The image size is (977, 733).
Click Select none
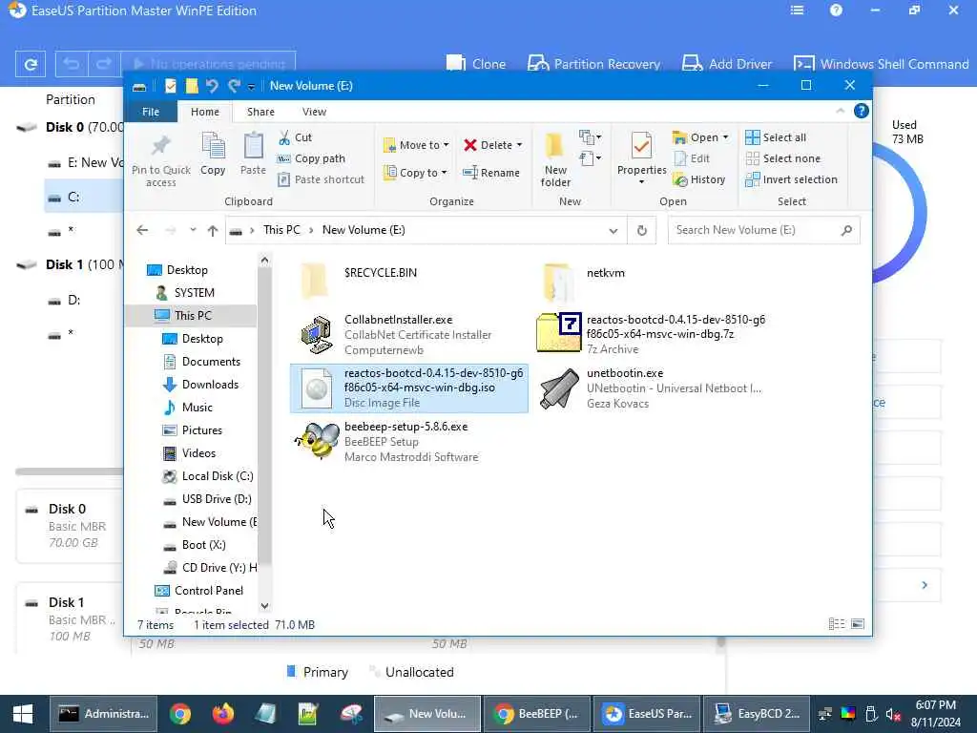point(783,159)
